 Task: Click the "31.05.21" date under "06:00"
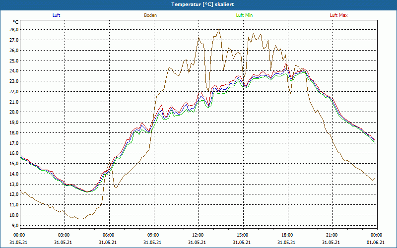click(x=108, y=242)
